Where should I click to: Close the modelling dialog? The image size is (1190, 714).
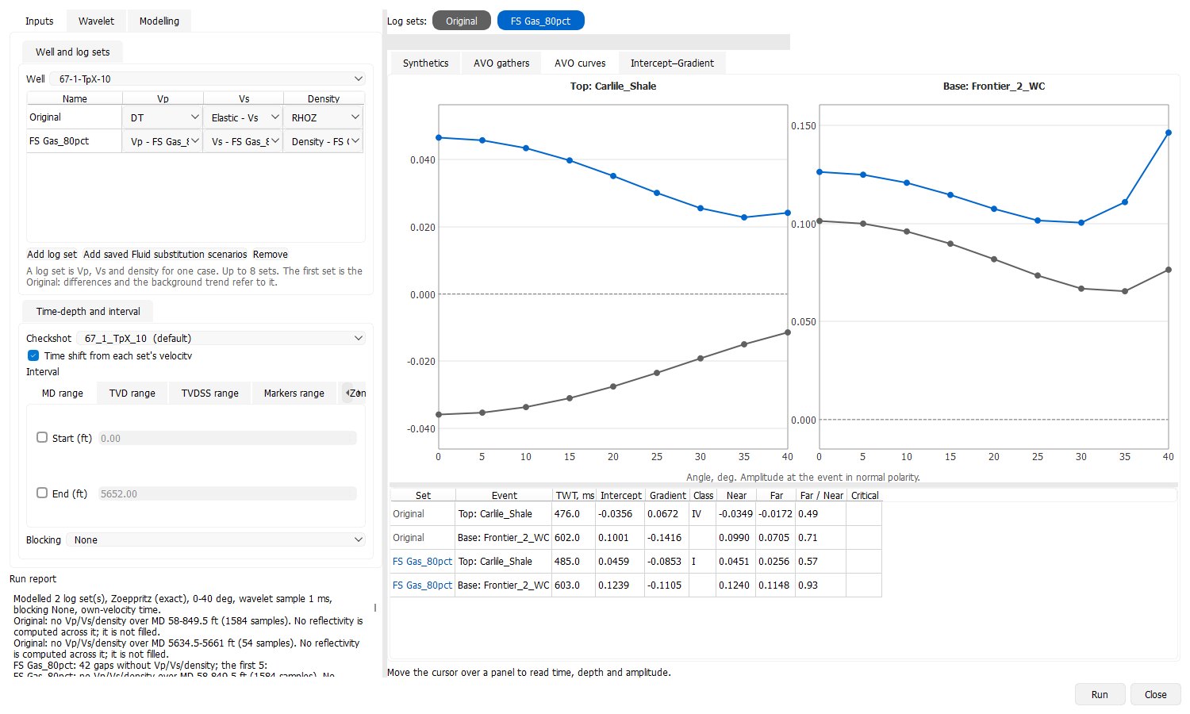(x=1155, y=694)
